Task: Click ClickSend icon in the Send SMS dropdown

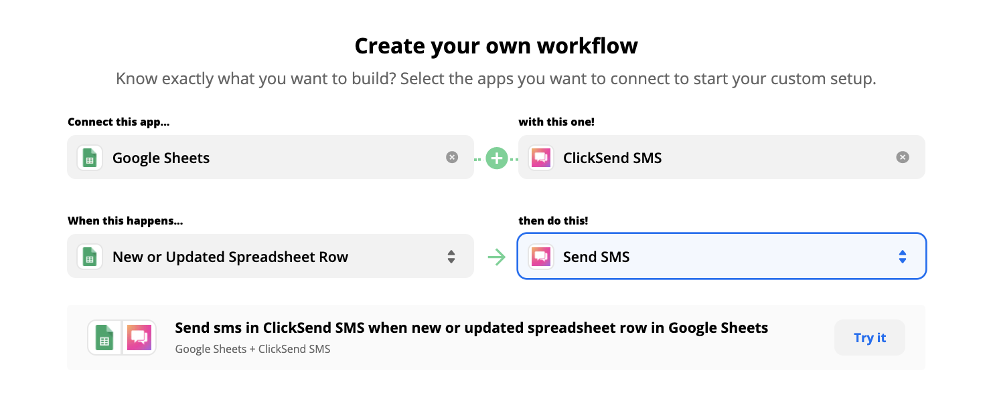Action: pyautogui.click(x=540, y=257)
